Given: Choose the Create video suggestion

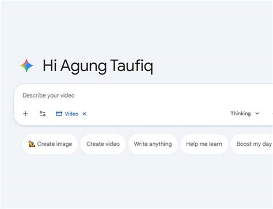Looking at the screenshot, I should (103, 144).
